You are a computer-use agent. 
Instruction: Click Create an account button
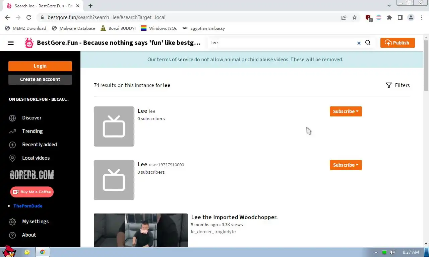click(40, 79)
